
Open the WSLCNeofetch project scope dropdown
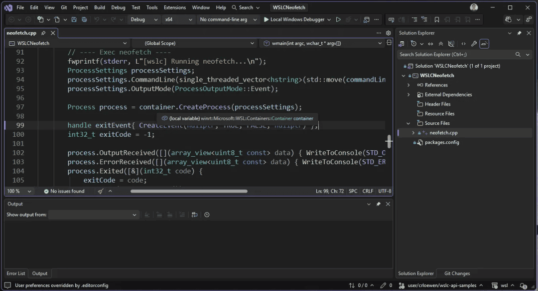[68, 43]
